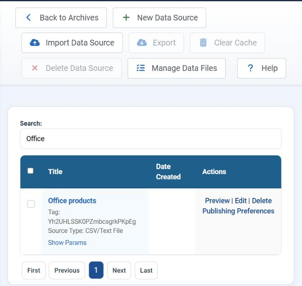This screenshot has height=286, width=302.
Task: Go Back to Archives
Action: click(61, 18)
